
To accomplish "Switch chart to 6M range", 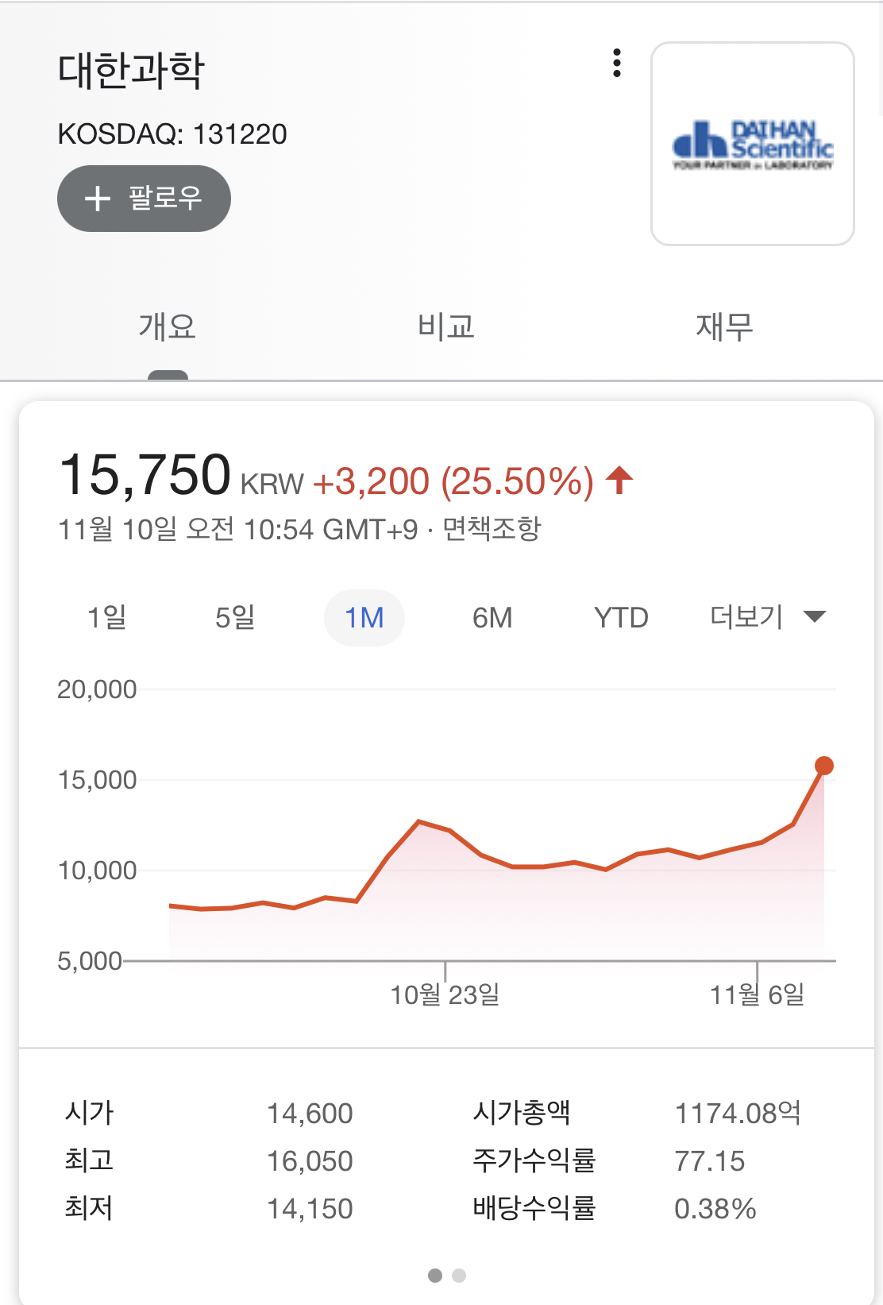I will 492,617.
